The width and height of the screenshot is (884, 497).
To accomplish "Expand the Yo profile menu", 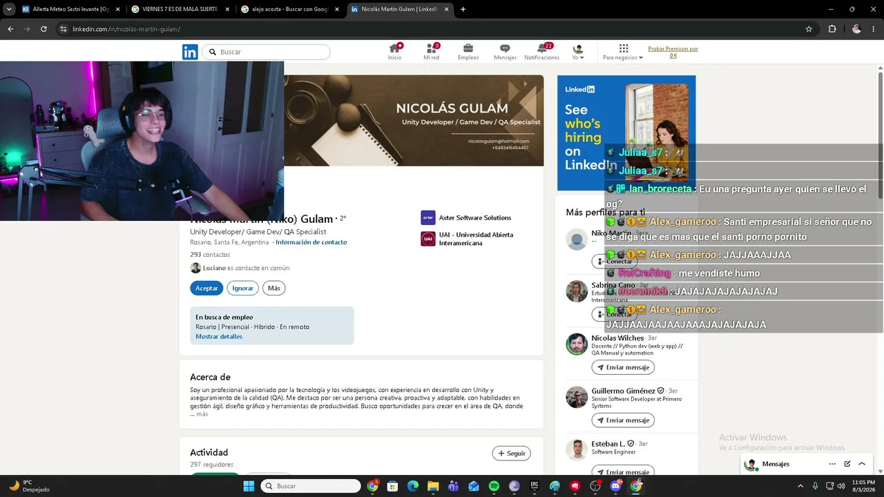I will 578,52.
